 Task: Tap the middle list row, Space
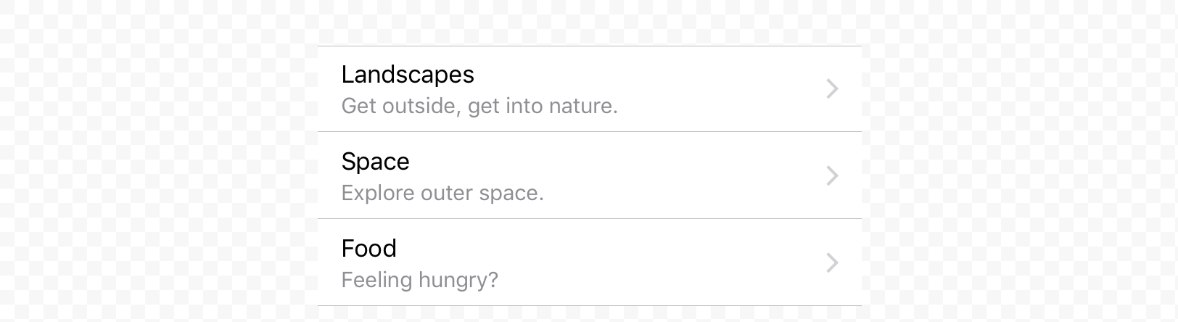click(589, 176)
